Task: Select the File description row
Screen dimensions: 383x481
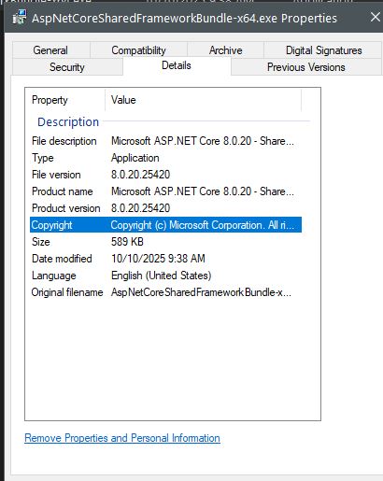Action: click(165, 141)
